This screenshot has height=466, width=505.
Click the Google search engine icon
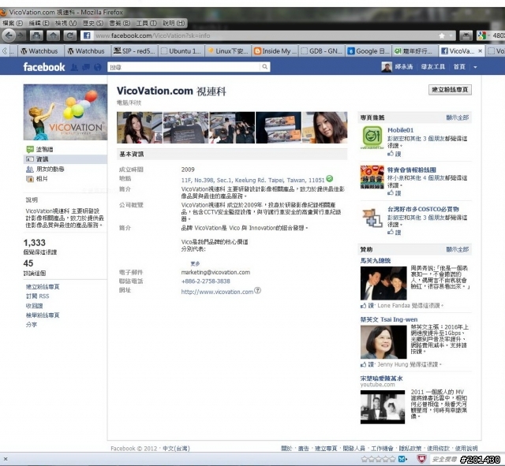click(482, 35)
